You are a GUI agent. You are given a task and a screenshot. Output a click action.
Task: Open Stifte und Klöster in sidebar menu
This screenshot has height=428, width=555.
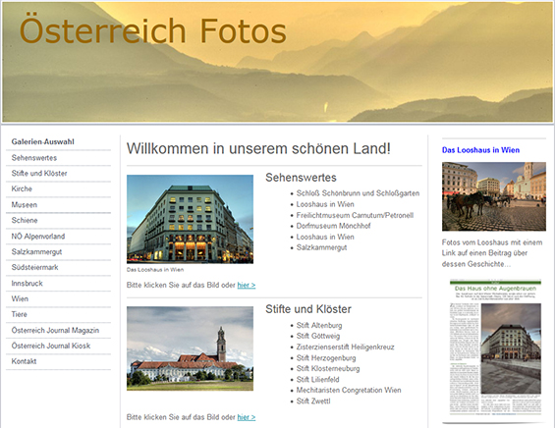39,174
